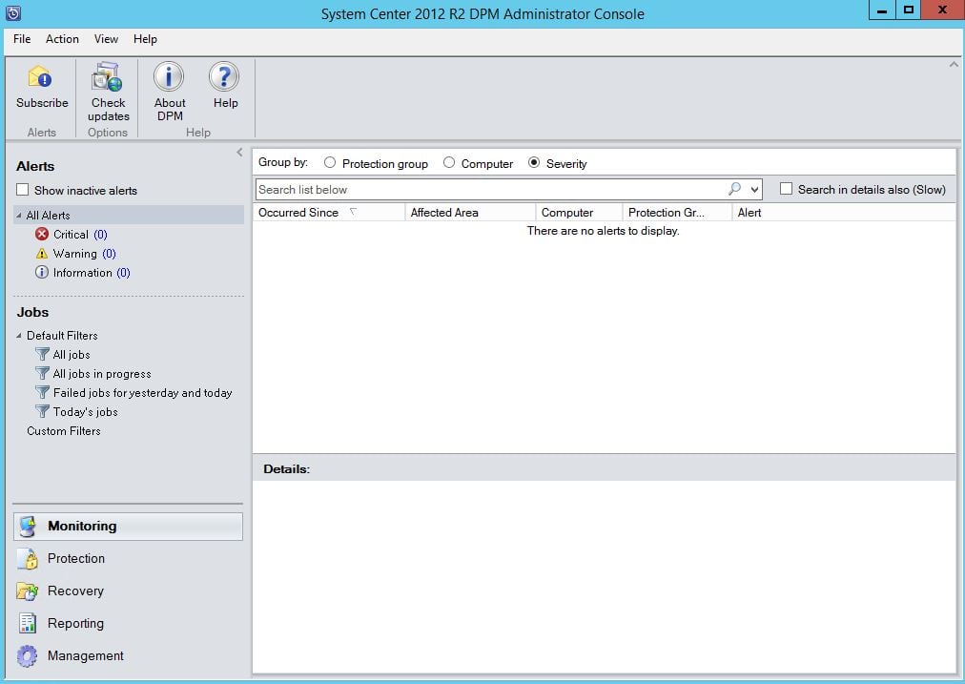Image resolution: width=965 pixels, height=684 pixels.
Task: Click the All jobs filter icon
Action: 43,354
